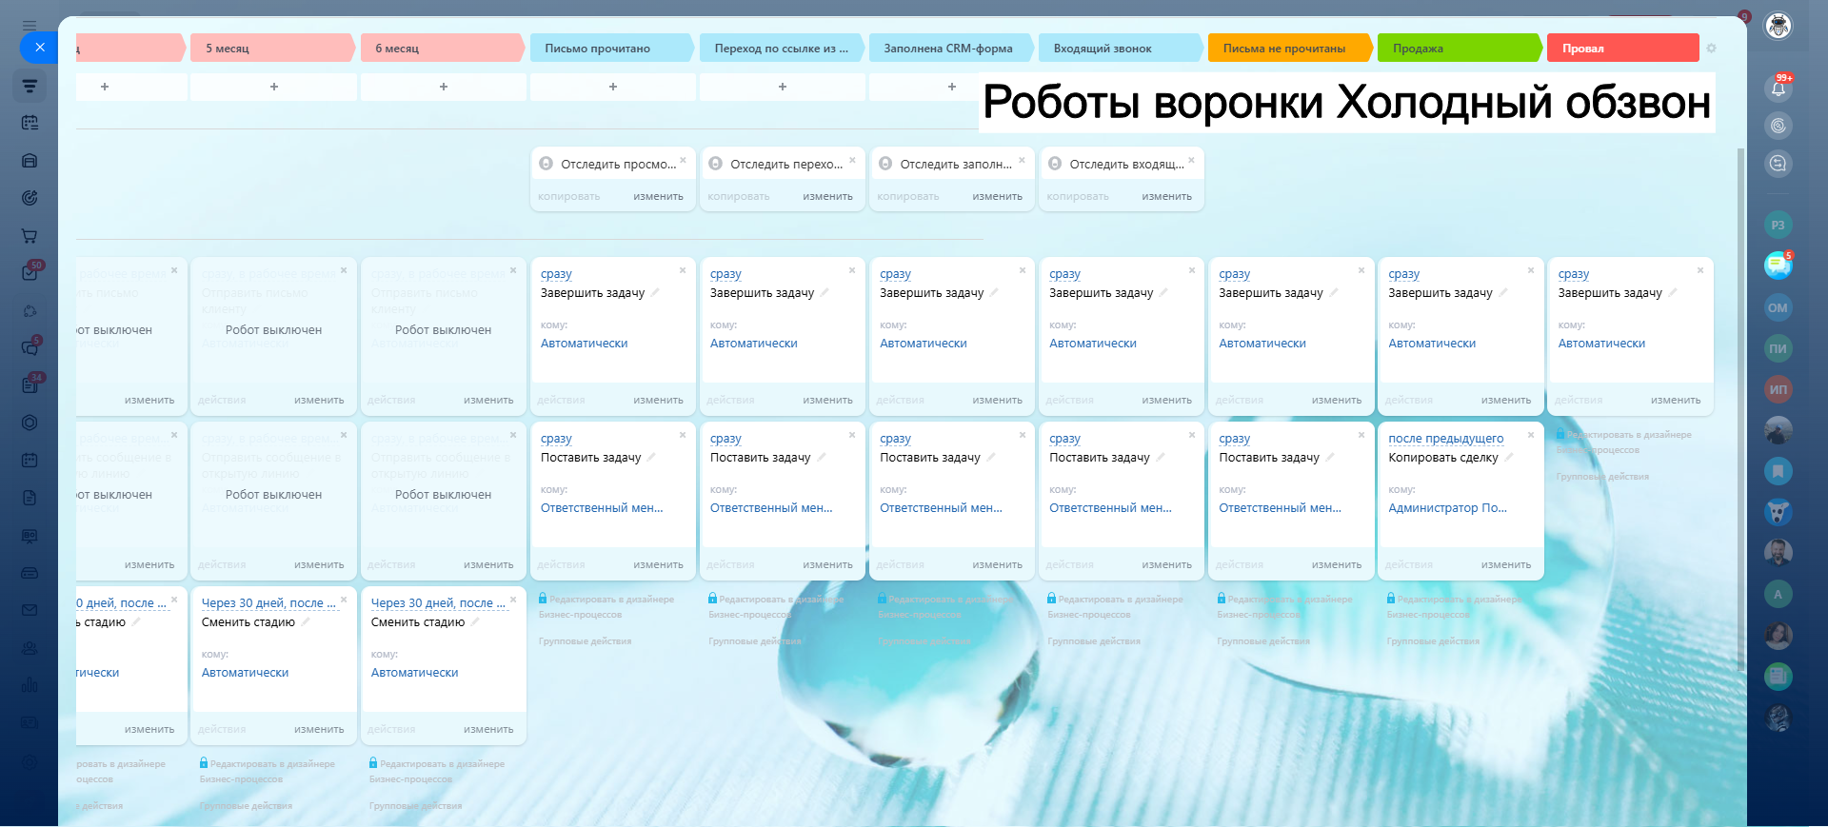Open chat with ИП avatar
This screenshot has height=827, width=1828.
click(1778, 389)
